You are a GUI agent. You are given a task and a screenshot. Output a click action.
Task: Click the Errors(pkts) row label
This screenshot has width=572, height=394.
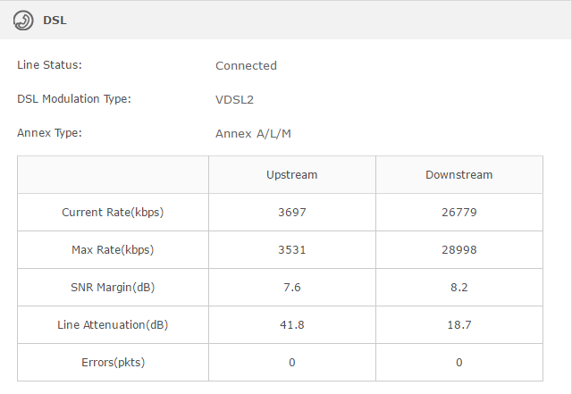113,363
